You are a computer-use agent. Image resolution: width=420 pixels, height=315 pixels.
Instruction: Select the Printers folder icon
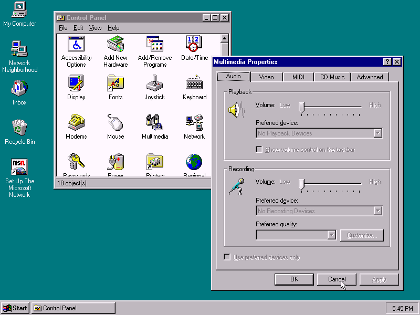click(155, 162)
